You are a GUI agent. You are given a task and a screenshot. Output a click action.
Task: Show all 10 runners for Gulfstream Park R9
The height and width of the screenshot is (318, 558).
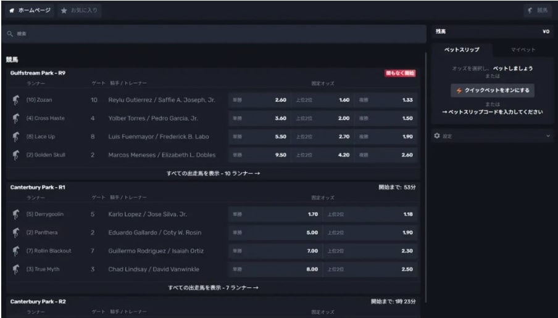pyautogui.click(x=213, y=173)
